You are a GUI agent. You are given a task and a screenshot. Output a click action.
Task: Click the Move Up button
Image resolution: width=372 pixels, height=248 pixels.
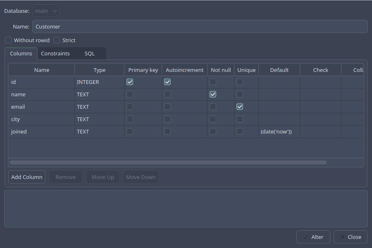click(103, 177)
